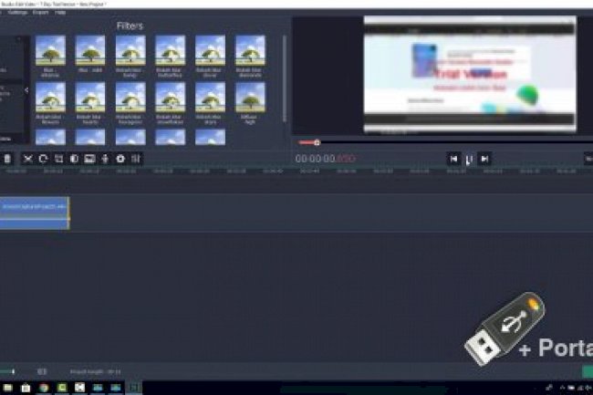Delete the selected clip with the trash icon
Image resolution: width=593 pixels, height=395 pixels.
tap(7, 159)
